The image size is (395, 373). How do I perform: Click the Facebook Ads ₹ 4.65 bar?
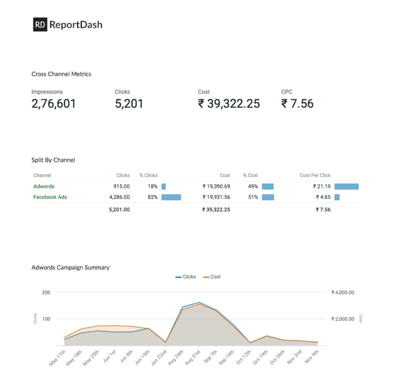coord(337,197)
